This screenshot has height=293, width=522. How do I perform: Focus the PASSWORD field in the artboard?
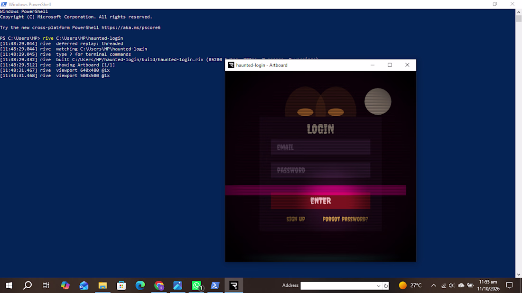point(321,170)
